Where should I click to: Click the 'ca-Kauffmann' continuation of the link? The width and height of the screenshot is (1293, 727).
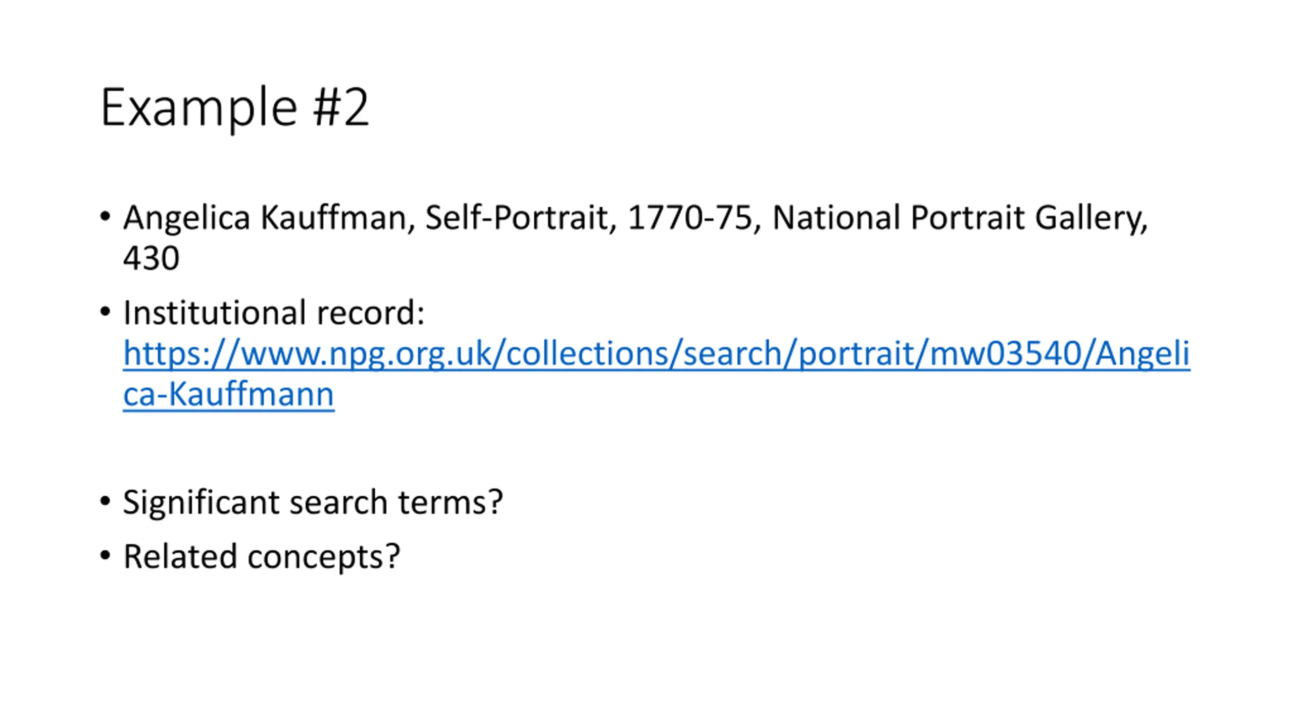(x=228, y=394)
